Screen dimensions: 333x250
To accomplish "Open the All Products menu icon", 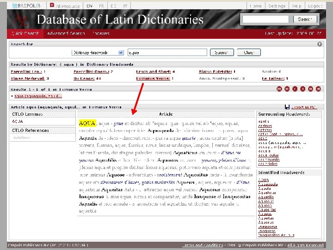I will [x=52, y=5].
